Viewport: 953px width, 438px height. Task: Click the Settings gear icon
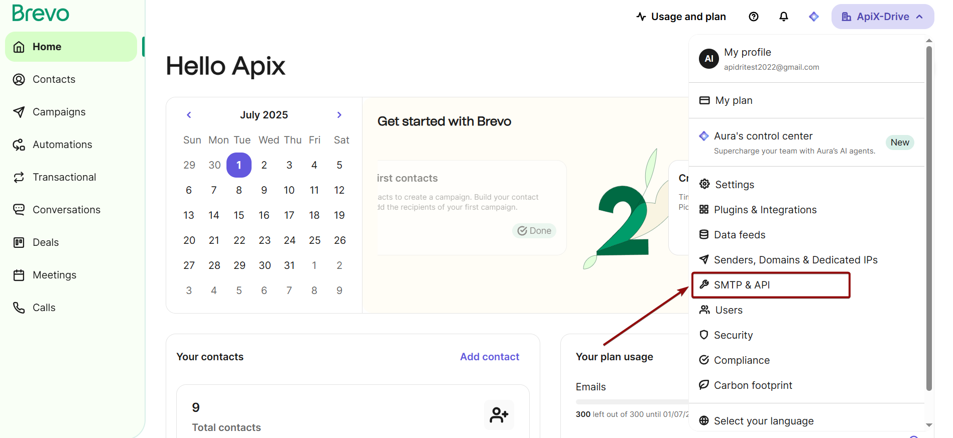point(704,184)
